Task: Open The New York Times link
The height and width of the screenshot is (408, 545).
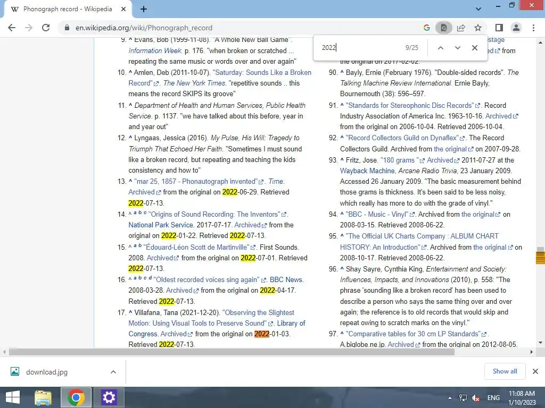Action: click(x=194, y=83)
